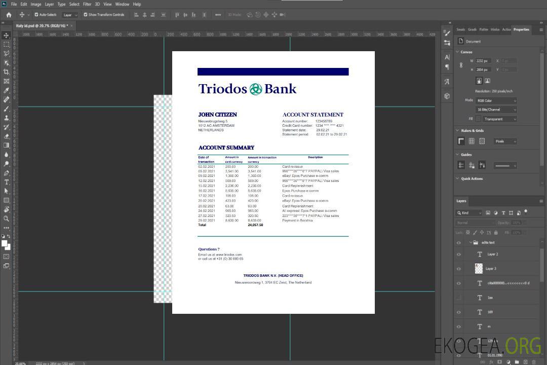Hide the 'm' text layer
The image size is (547, 365).
(x=459, y=326)
